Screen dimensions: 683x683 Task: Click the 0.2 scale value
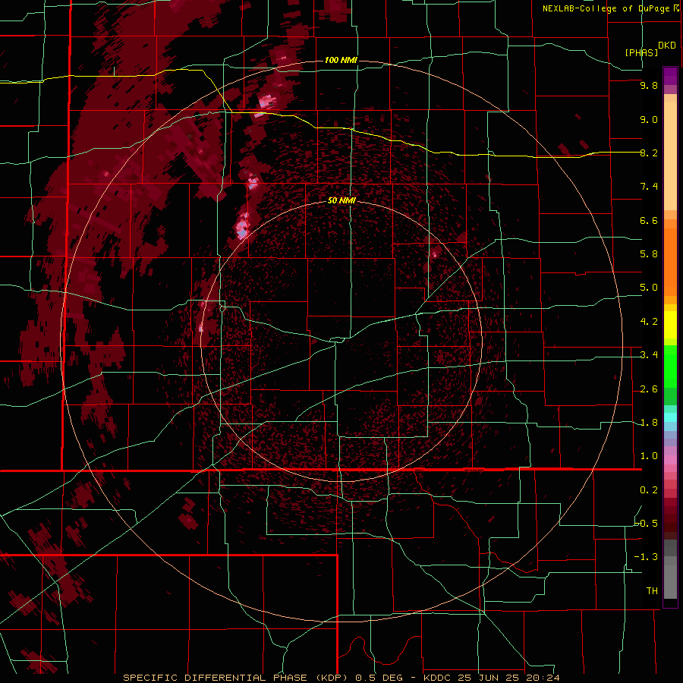[x=649, y=490]
